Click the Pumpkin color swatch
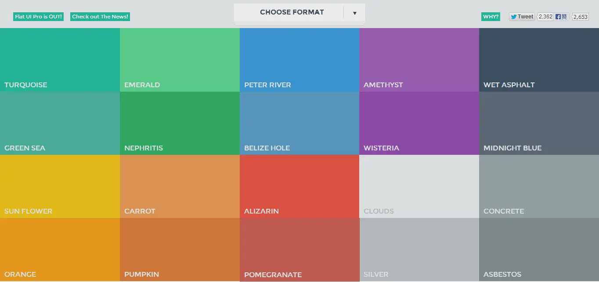599x282 pixels. tap(180, 249)
